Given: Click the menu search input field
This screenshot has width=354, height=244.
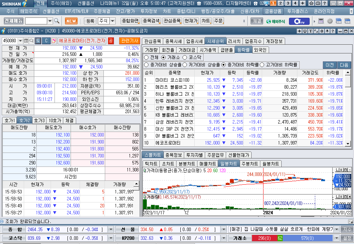Looking at the screenshot, I should 36,21.
